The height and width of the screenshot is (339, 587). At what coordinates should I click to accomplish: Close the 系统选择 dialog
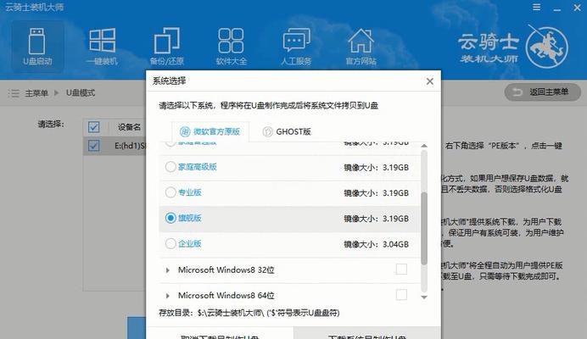pyautogui.click(x=430, y=81)
